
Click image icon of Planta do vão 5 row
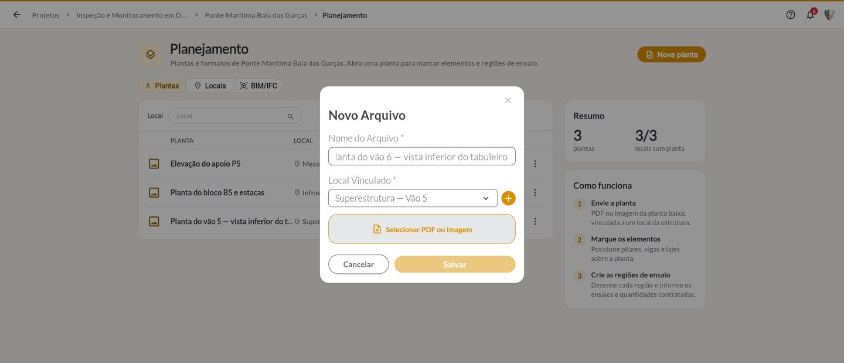point(154,221)
